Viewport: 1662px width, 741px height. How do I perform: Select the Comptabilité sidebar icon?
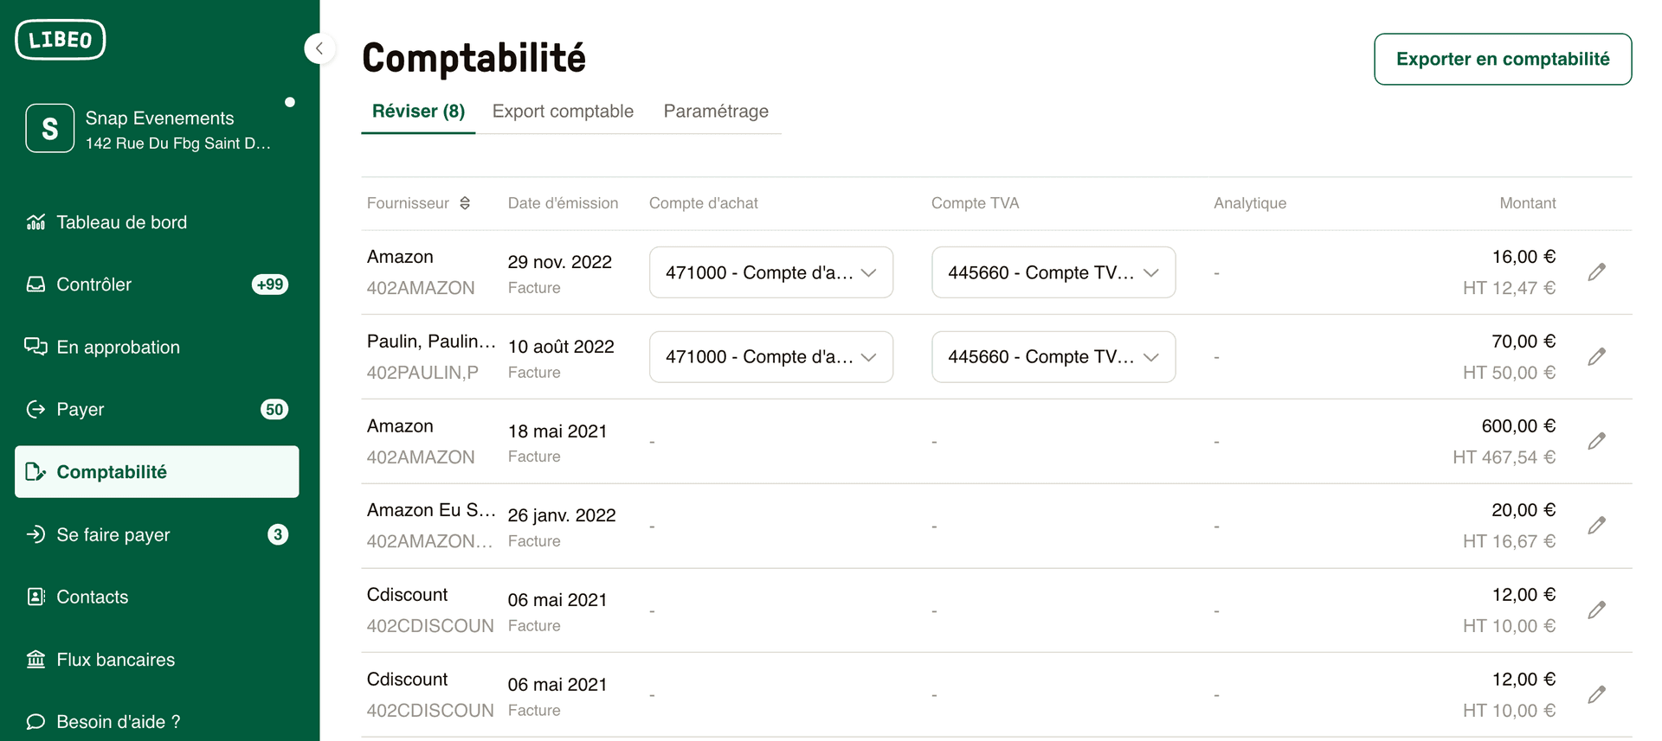35,472
